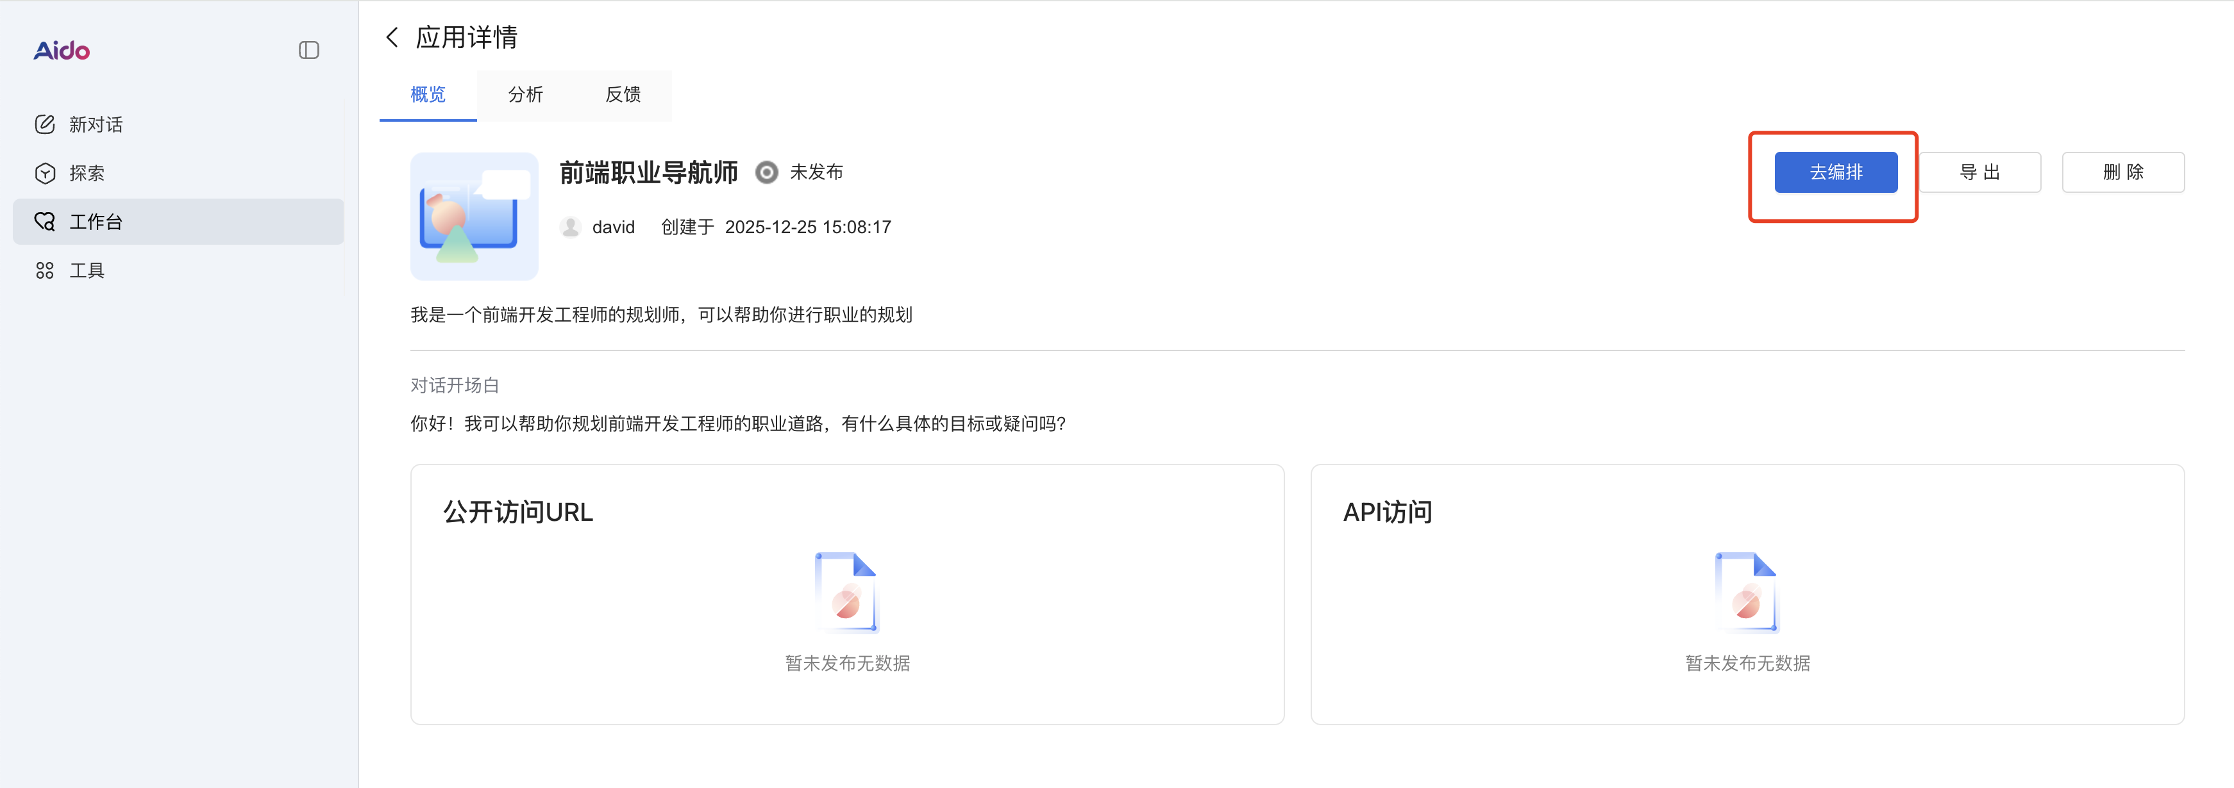Go back using the left chevron arrow

click(x=392, y=37)
